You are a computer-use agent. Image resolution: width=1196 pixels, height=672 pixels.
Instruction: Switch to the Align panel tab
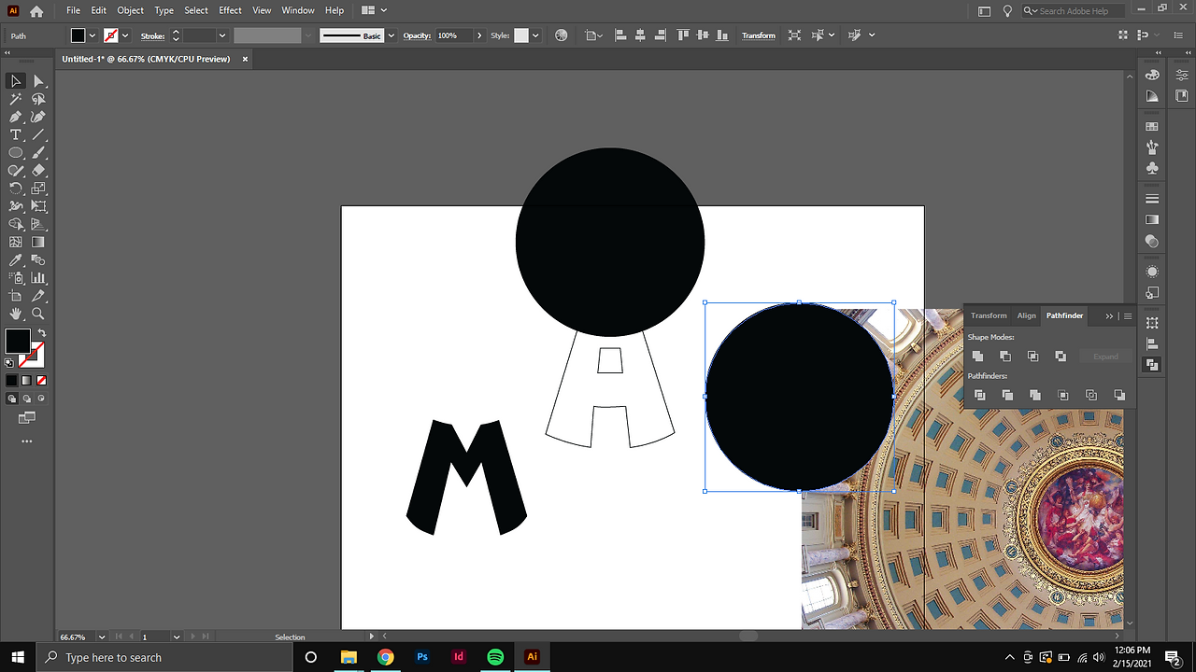pos(1026,315)
